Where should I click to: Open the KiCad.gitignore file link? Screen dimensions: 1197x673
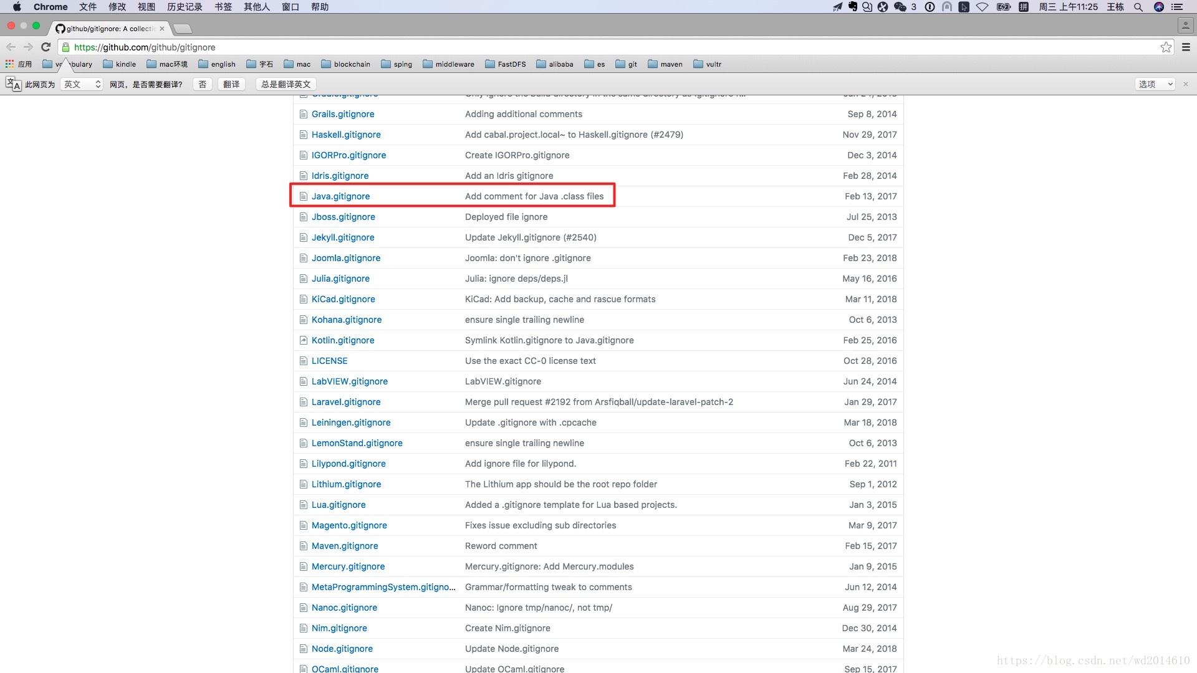tap(344, 299)
